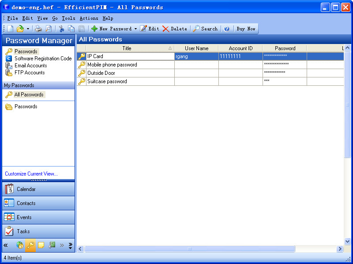Select the Mobile phone password row
The image size is (353, 264).
click(210, 65)
